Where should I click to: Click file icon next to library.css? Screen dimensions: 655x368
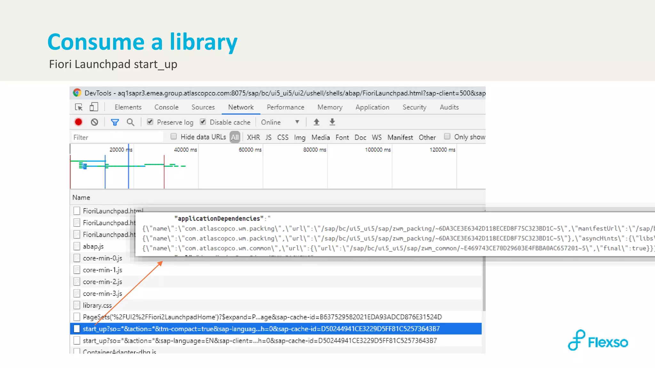[77, 305]
